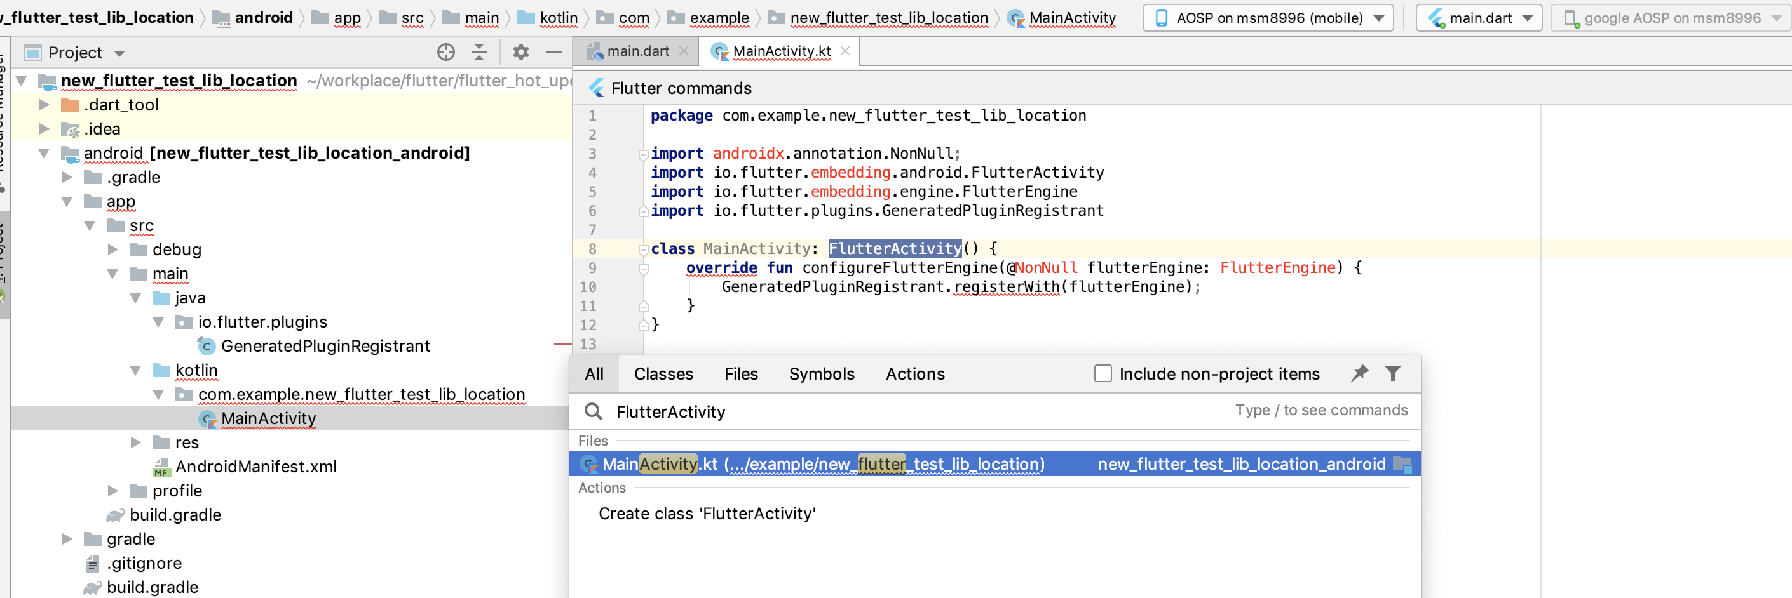1792x598 pixels.
Task: Collapse the android project tree node
Action: click(x=44, y=154)
